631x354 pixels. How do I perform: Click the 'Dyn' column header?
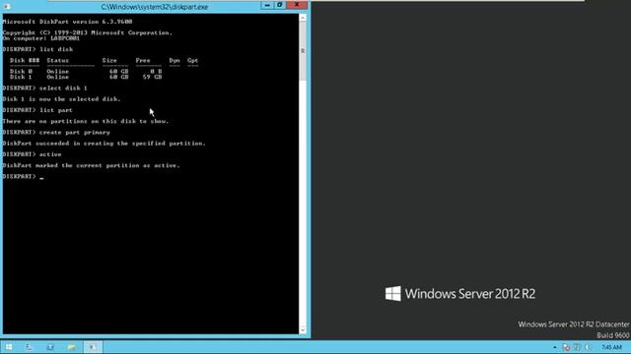coord(175,61)
